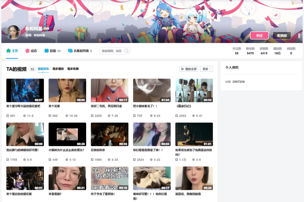This screenshot has width=304, height=202.
Task: Click the 合集和列表 icon
Action: [x=70, y=51]
